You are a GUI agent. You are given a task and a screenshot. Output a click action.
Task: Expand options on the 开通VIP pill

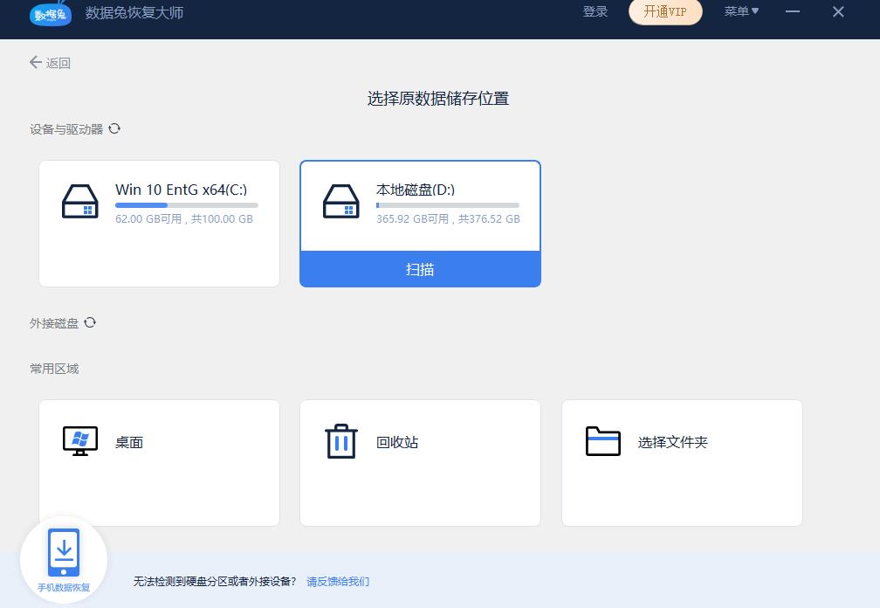click(x=665, y=12)
